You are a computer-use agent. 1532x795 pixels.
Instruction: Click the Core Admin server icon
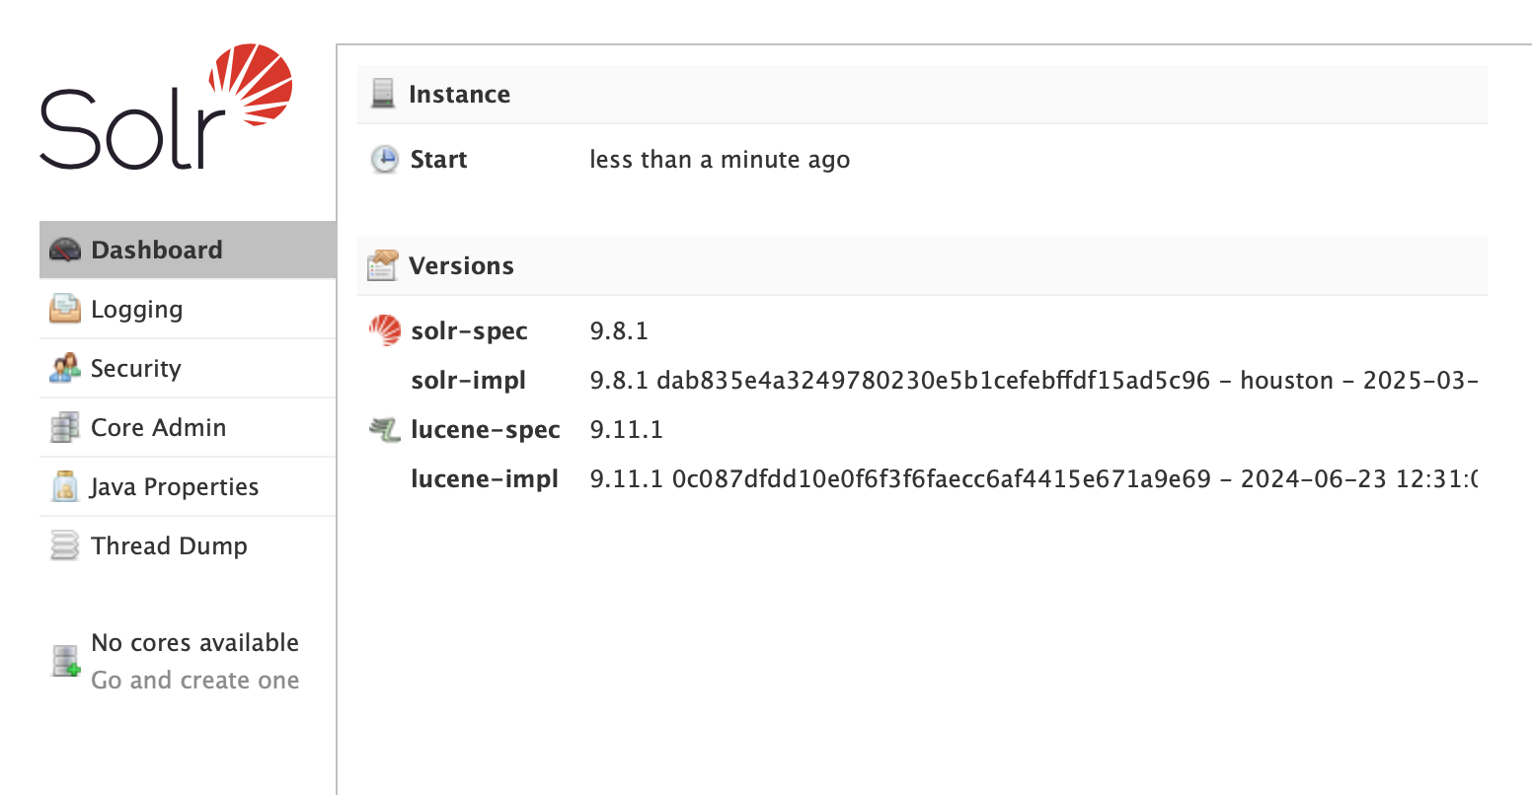[65, 427]
